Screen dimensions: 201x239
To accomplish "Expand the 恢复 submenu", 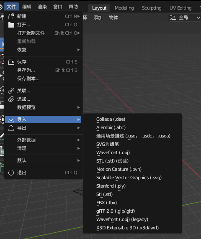I will [x=43, y=50].
